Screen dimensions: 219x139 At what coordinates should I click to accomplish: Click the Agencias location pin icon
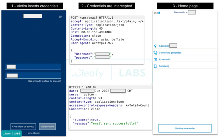155,46
